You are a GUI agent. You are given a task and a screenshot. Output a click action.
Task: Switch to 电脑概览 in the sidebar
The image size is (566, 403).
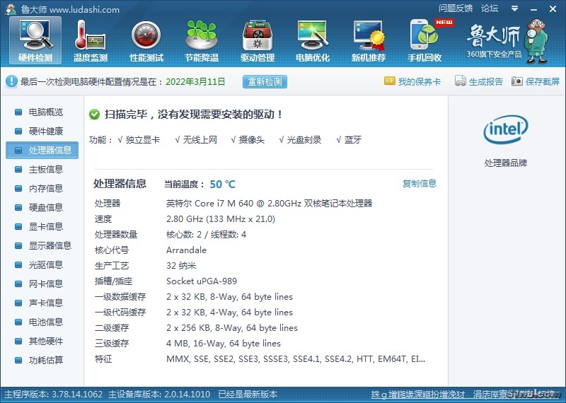pos(45,112)
